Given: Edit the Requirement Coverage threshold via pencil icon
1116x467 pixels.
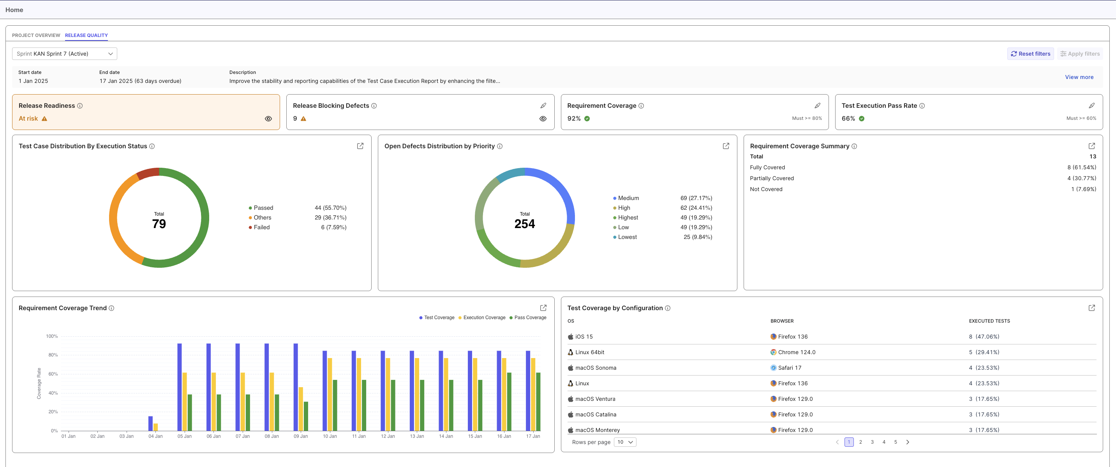Looking at the screenshot, I should pos(818,105).
